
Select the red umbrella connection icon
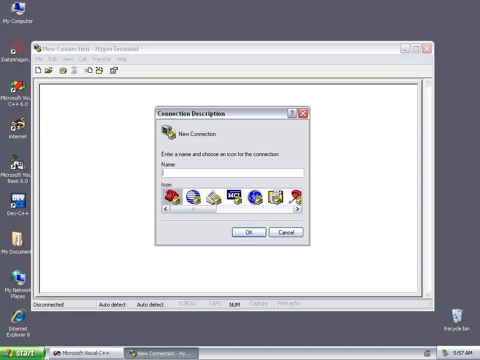click(295, 197)
